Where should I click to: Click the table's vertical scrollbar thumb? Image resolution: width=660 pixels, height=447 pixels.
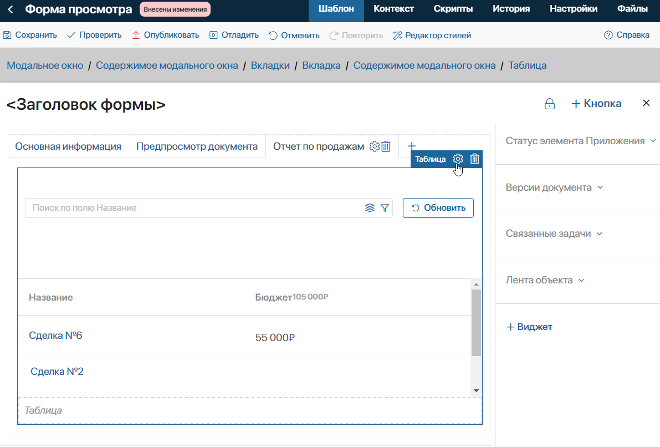tap(476, 323)
